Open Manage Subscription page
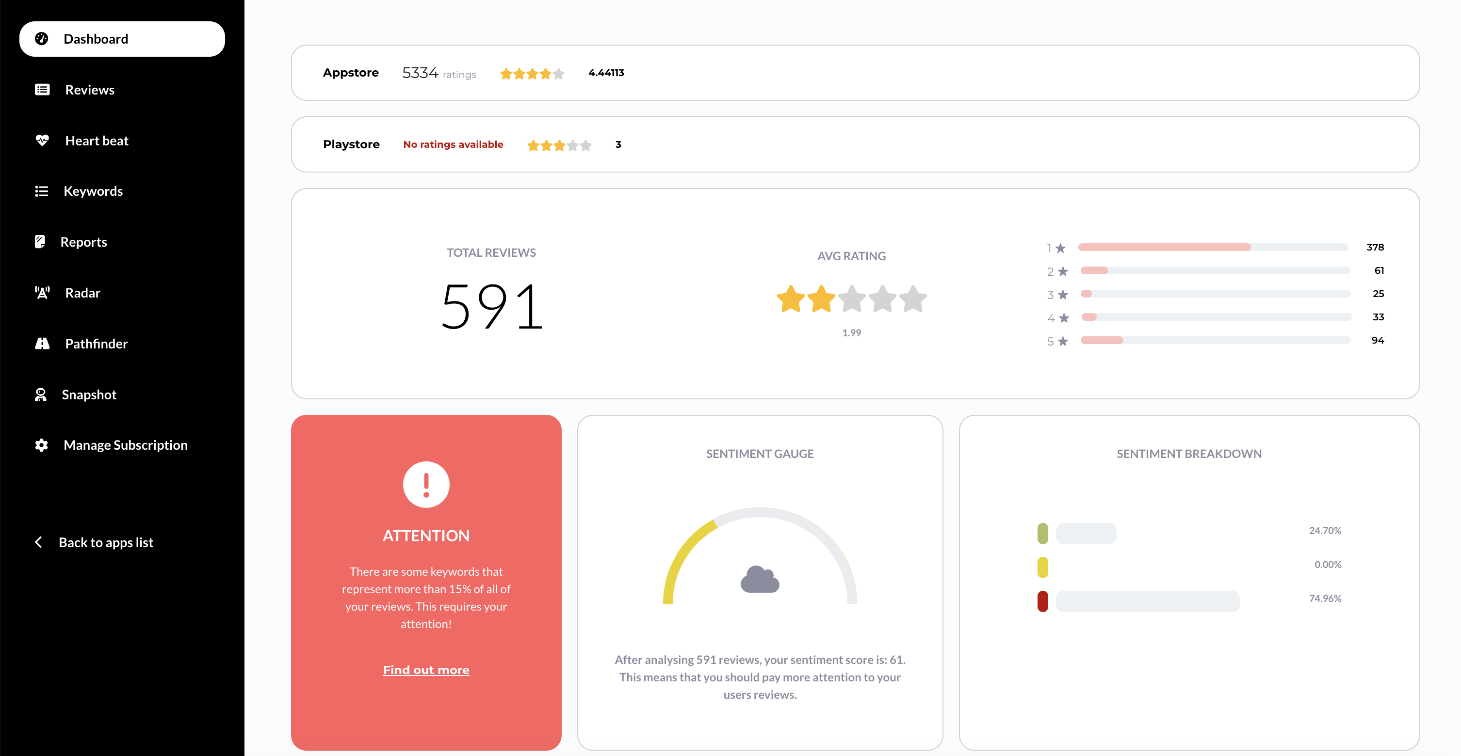 [x=125, y=445]
